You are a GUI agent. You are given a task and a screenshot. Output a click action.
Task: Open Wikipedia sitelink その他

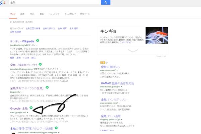coord(26,58)
